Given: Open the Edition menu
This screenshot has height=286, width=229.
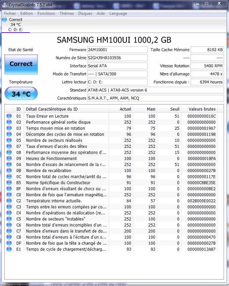Looking at the screenshot, I should [x=26, y=13].
